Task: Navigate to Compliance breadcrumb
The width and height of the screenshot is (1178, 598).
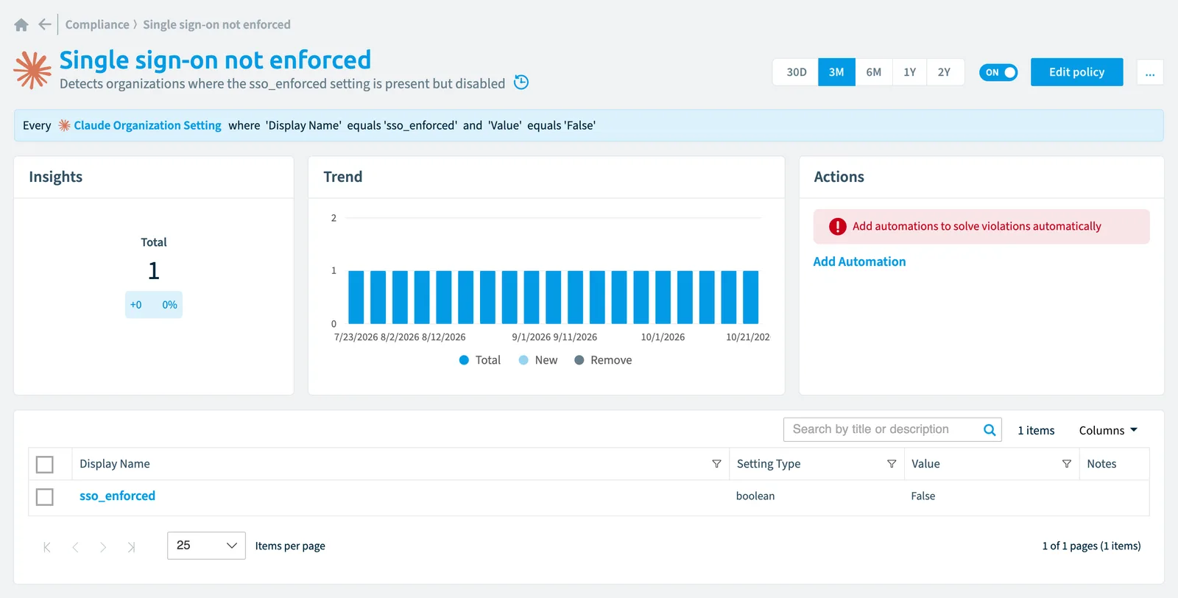Action: 97,24
